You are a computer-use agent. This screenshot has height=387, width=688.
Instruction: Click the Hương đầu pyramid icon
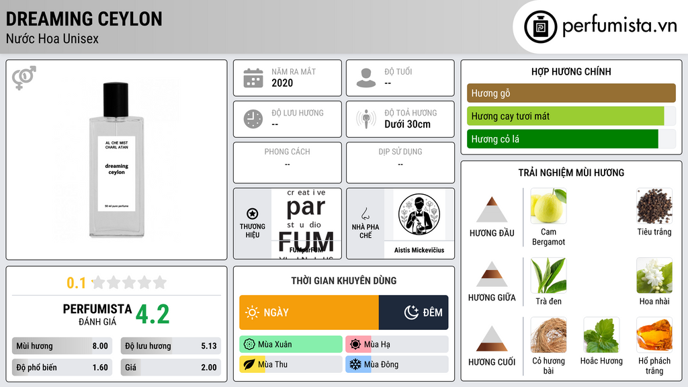492,210
